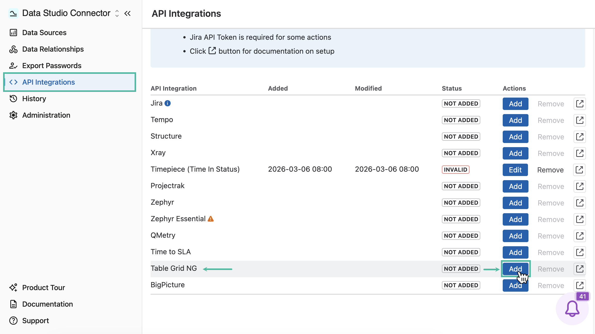Open QMetry documentation external link icon

coord(580,236)
